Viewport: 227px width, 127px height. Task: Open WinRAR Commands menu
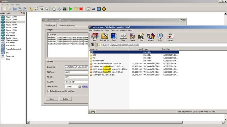tap(98, 30)
